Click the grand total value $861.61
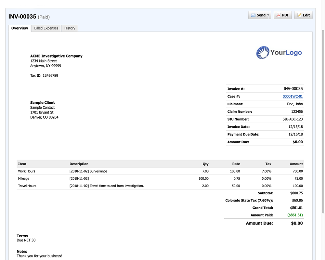 coord(296,208)
